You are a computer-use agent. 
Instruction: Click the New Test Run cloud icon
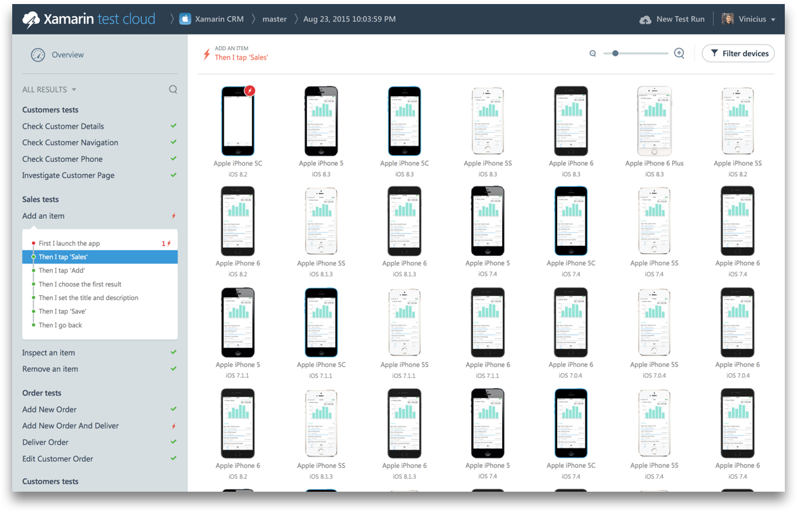coord(645,19)
